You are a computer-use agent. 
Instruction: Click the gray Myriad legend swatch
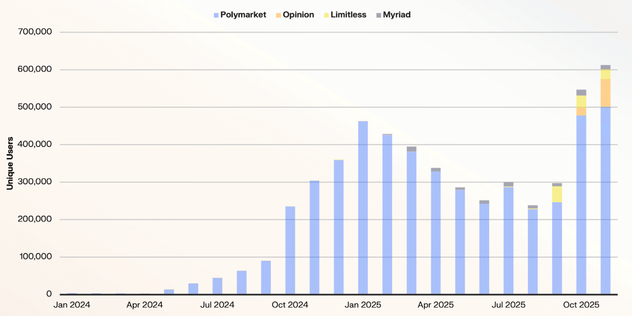379,15
